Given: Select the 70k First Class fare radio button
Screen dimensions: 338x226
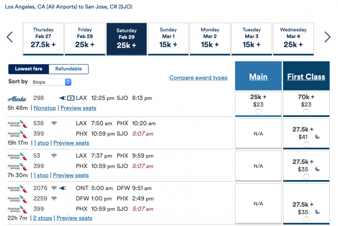Looking at the screenshot, I should tap(306, 112).
